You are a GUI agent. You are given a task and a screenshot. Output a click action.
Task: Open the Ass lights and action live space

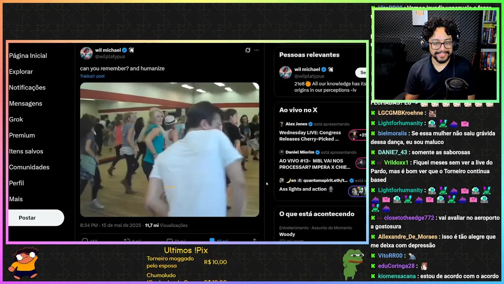[x=306, y=189]
